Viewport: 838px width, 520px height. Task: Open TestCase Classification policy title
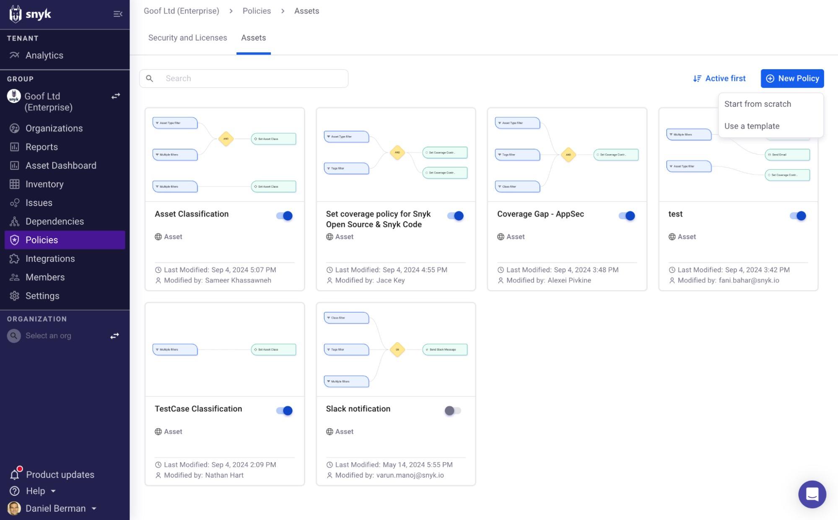pos(198,409)
